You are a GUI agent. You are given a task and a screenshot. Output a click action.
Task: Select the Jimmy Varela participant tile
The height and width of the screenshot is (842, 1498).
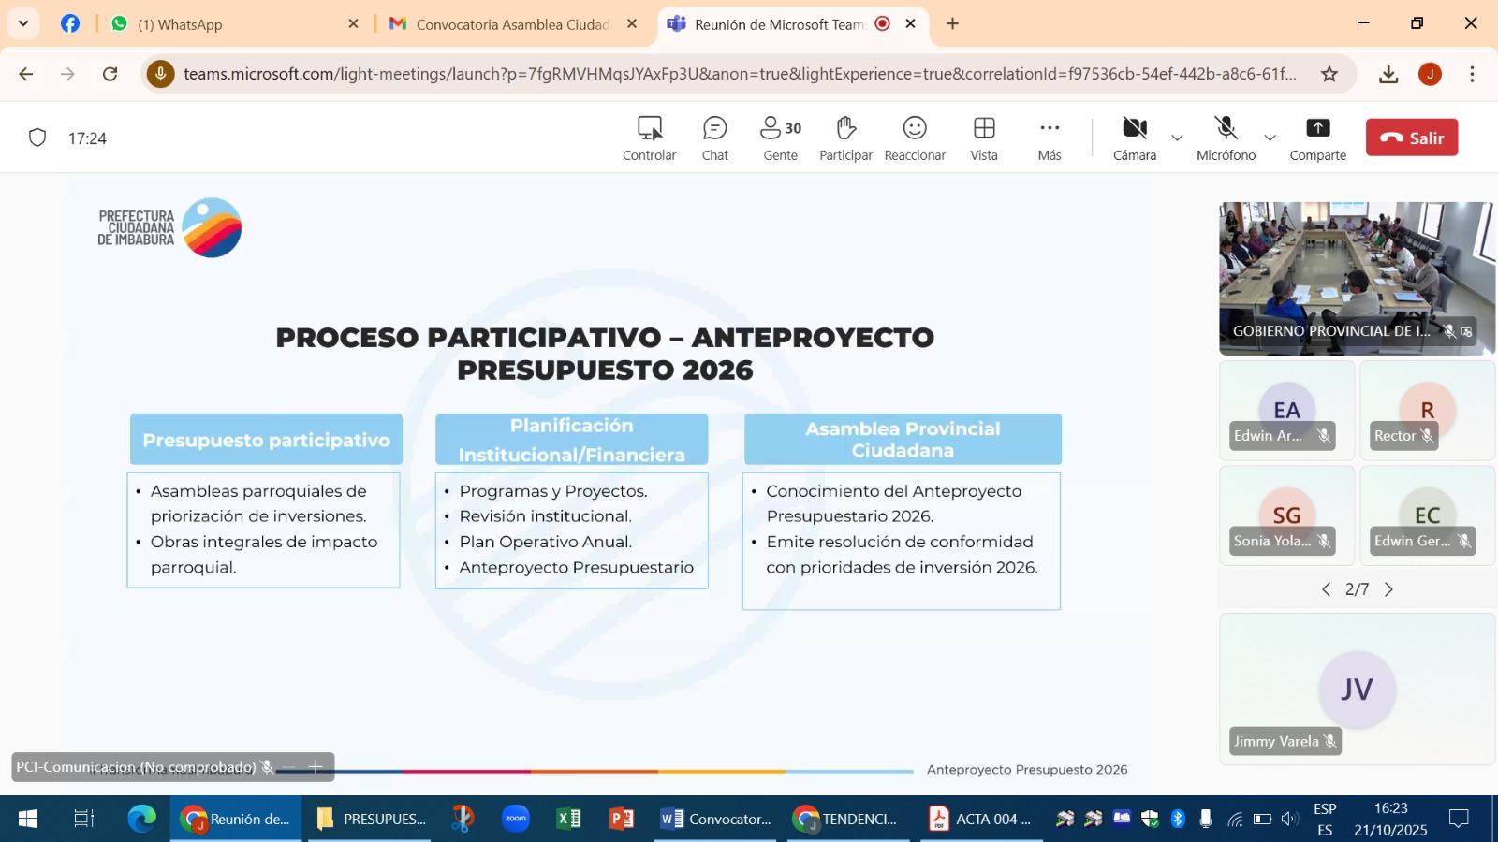click(x=1357, y=690)
